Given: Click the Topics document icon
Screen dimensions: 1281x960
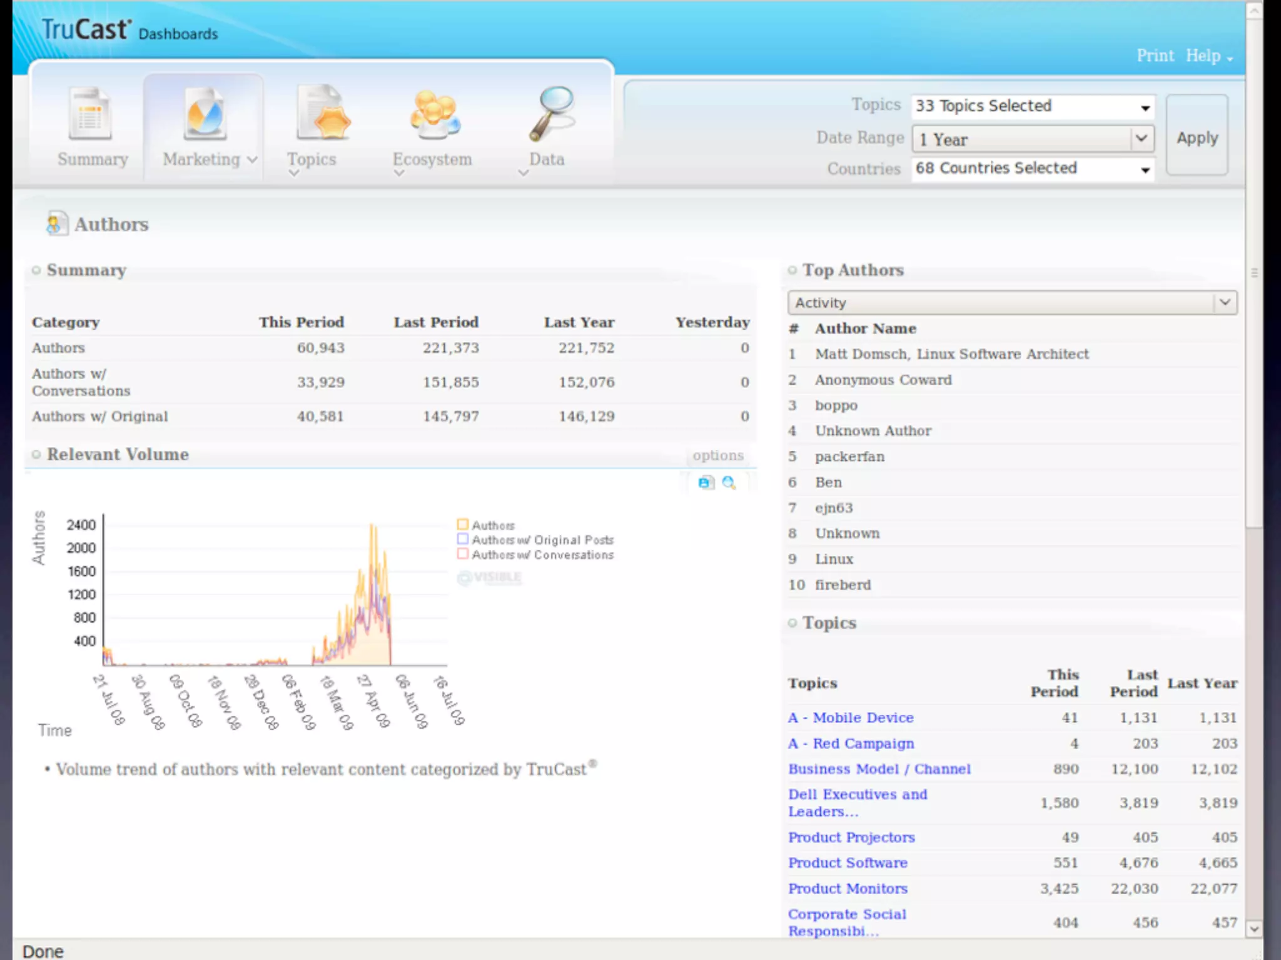Looking at the screenshot, I should click(x=323, y=113).
